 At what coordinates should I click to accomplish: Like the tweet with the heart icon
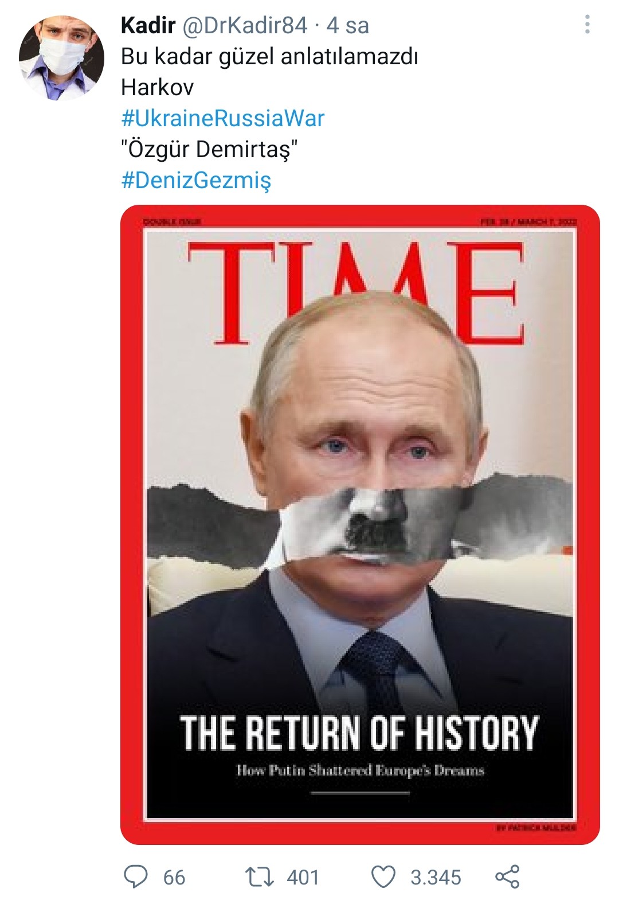(383, 876)
